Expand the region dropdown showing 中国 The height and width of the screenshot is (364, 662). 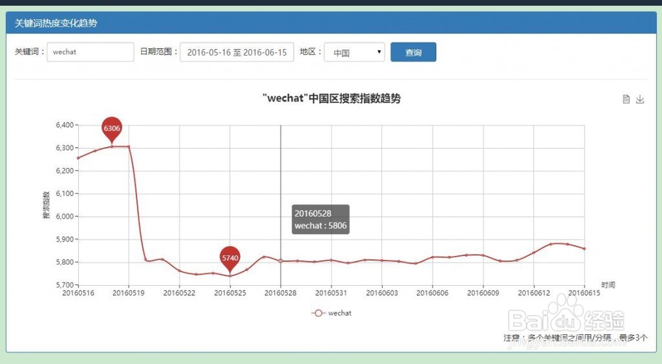pyautogui.click(x=354, y=52)
